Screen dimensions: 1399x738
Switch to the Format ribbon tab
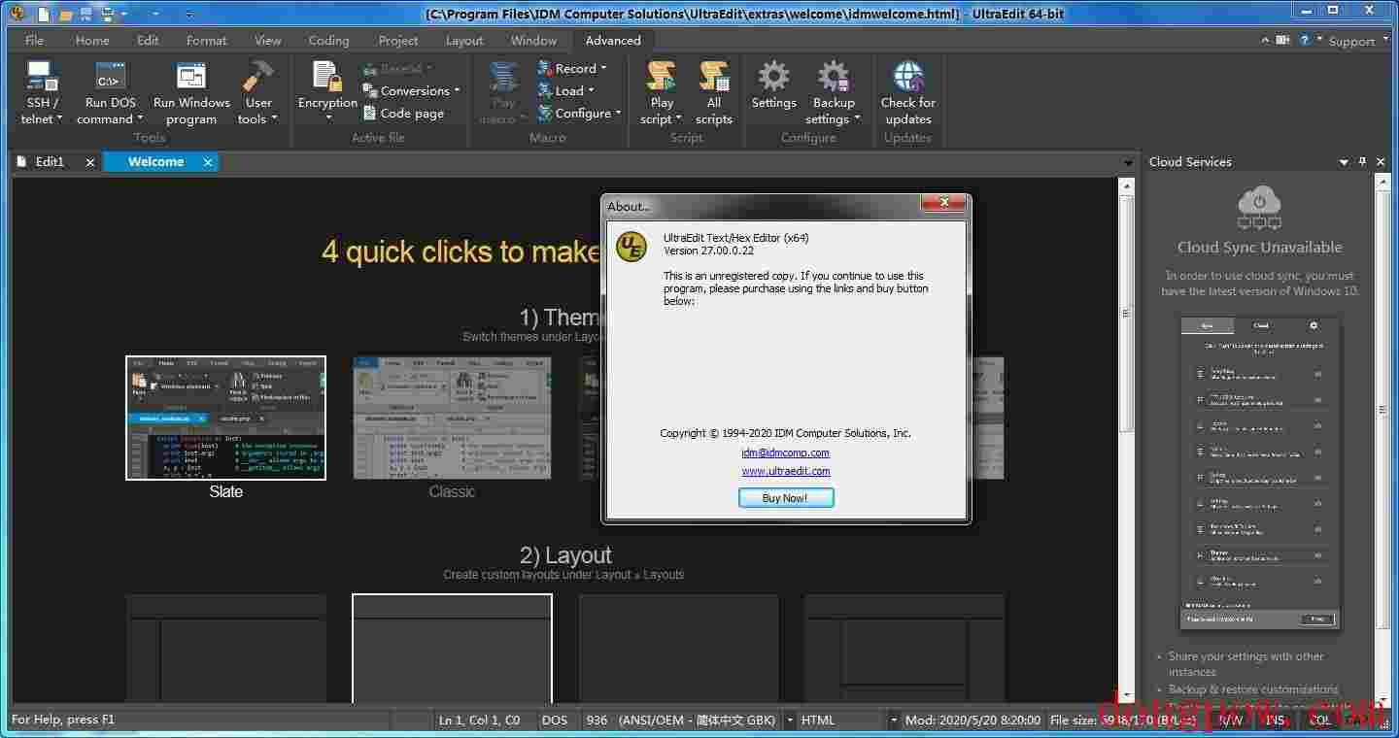pos(206,40)
